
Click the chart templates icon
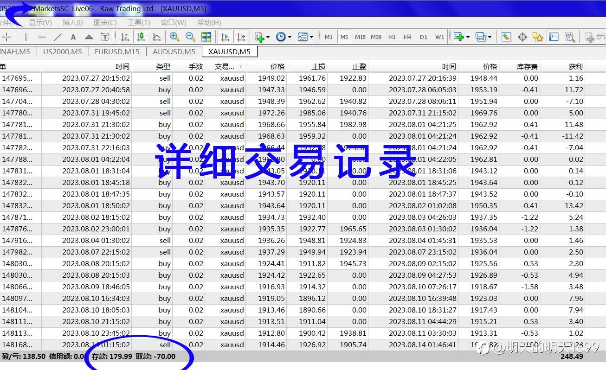[303, 37]
